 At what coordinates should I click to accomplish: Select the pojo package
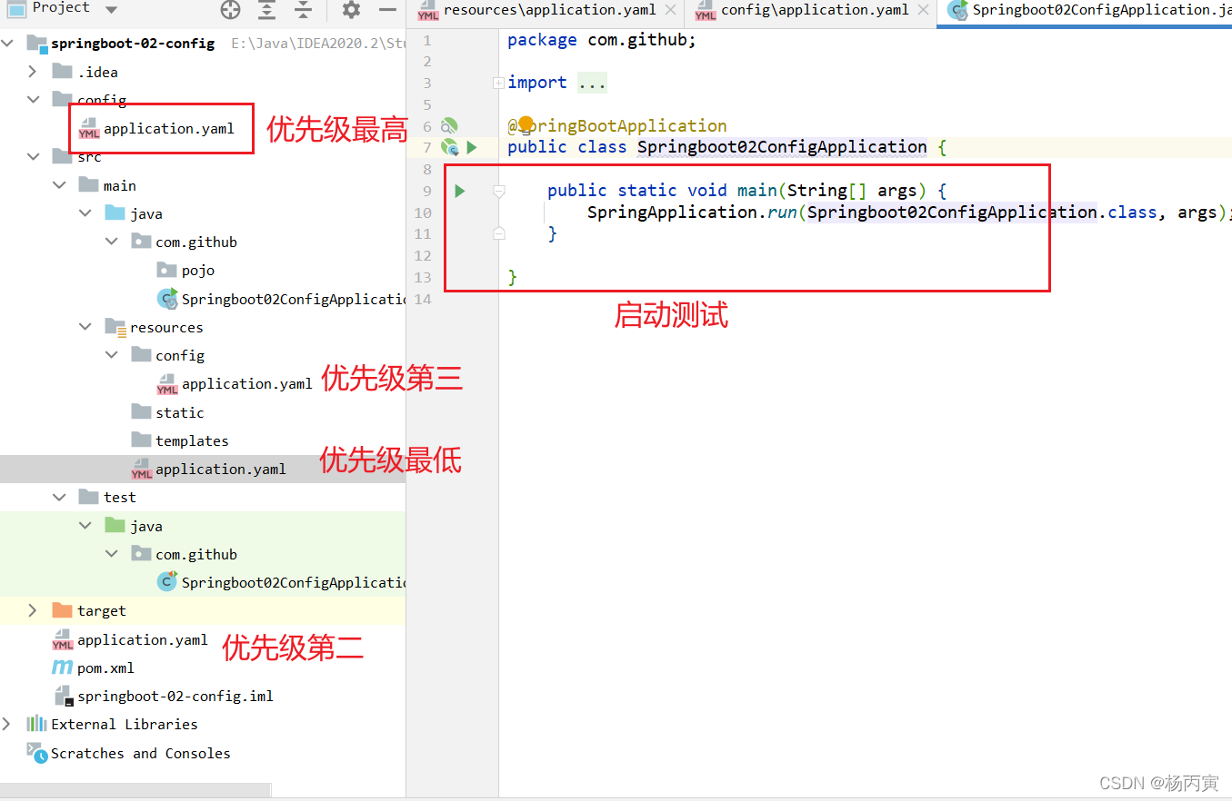197,271
